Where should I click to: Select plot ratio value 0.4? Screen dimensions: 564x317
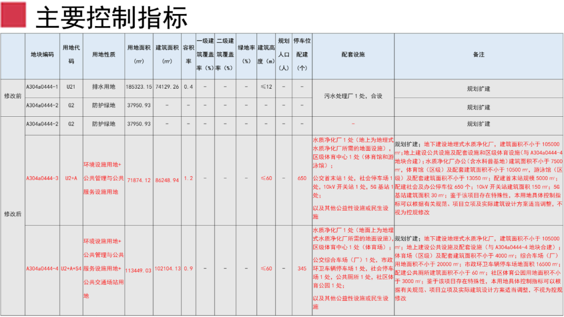coord(189,87)
